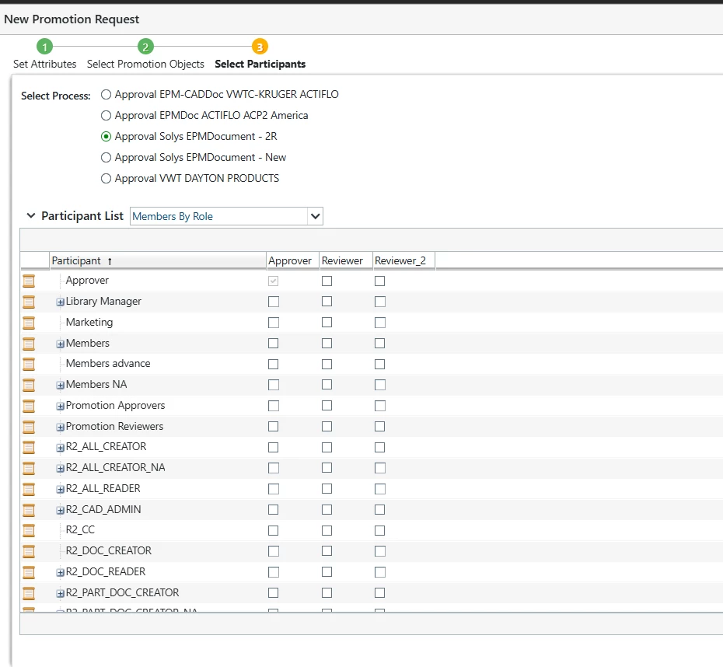Viewport: 723px width, 667px height.
Task: Check Reviewer box for R2_ALL_READER
Action: click(327, 489)
